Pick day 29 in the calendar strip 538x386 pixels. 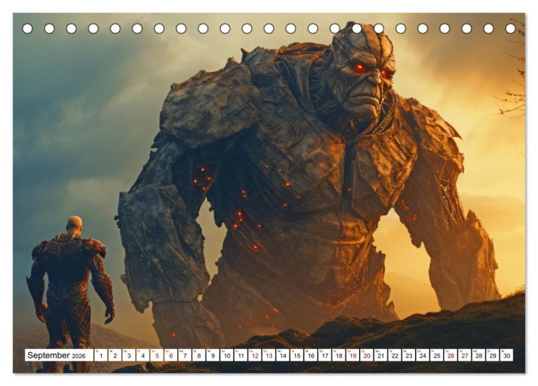click(x=493, y=355)
